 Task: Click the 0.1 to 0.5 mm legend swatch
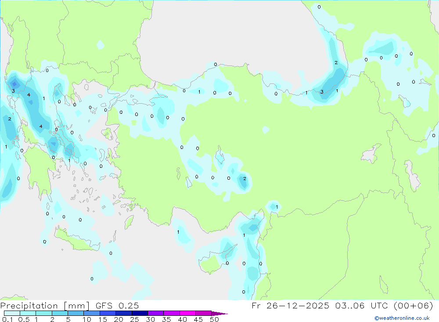tap(12, 313)
